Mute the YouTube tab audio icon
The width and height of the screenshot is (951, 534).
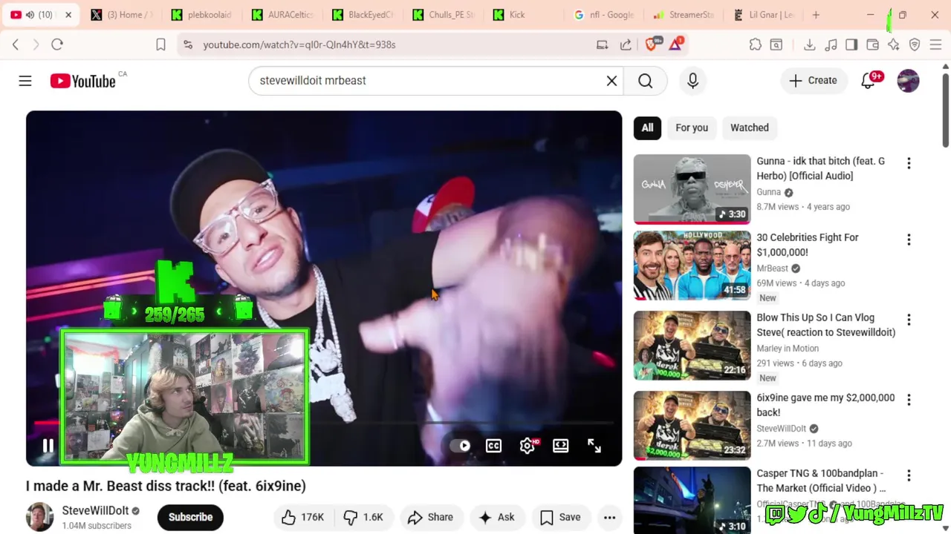[30, 15]
